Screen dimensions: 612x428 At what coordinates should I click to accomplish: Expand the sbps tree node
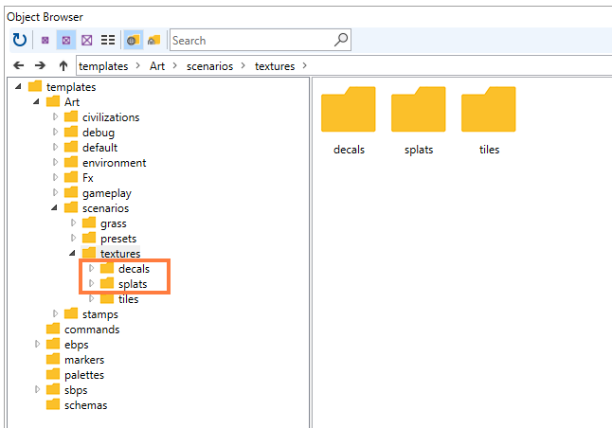(37, 389)
